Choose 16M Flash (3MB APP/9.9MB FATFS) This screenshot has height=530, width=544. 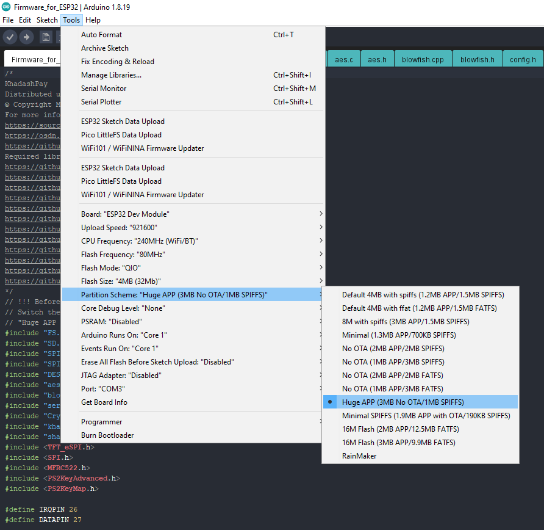click(420, 443)
